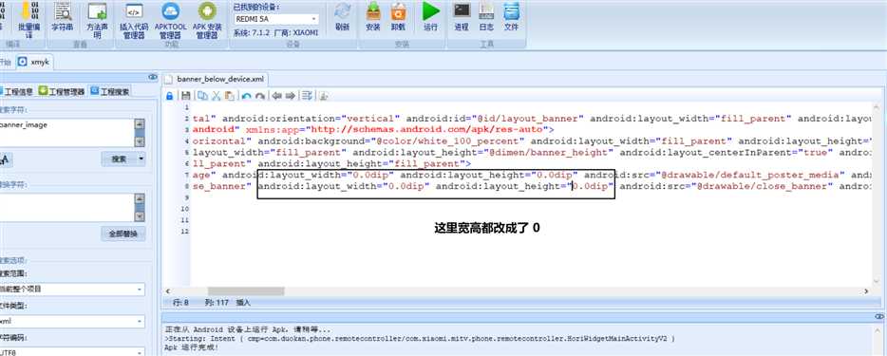Open the 插入代码管理器 code insert manager
The image size is (887, 356).
134,20
